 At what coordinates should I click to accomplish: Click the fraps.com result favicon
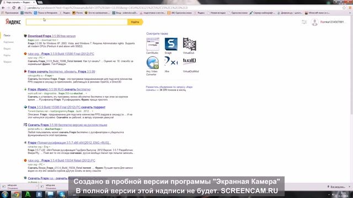25,36
